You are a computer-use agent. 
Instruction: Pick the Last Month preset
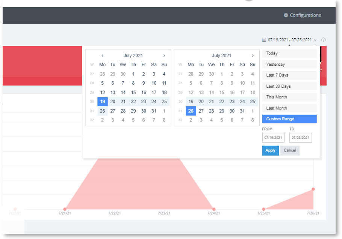289,108
